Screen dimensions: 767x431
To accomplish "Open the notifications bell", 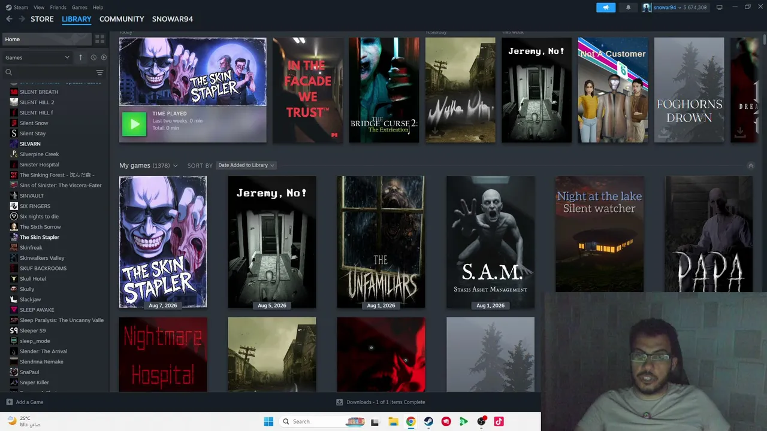I will tap(628, 7).
